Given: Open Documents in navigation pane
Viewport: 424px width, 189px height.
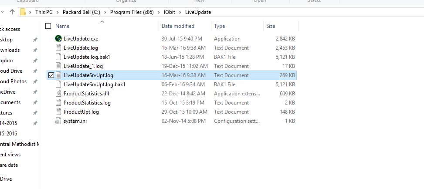Looking at the screenshot, I should 10,102.
